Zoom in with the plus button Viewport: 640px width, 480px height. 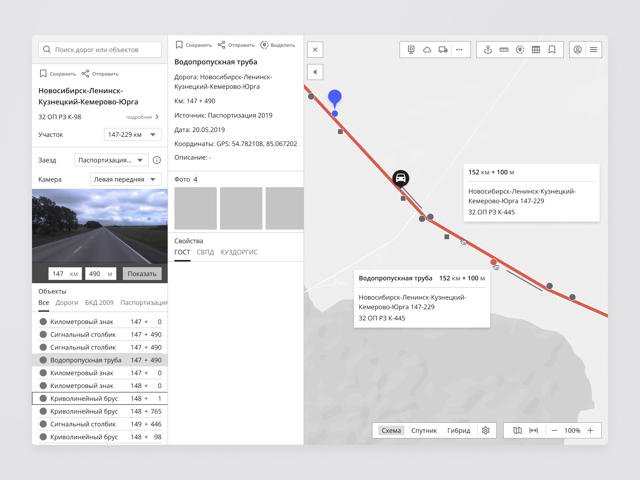[590, 430]
